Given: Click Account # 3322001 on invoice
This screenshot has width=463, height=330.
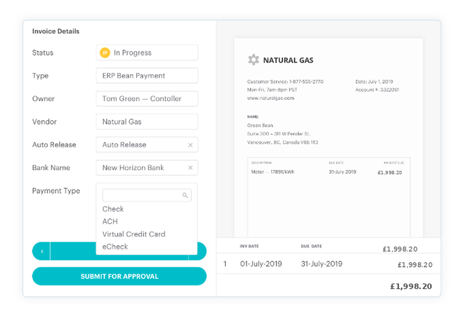Looking at the screenshot, I should (377, 90).
